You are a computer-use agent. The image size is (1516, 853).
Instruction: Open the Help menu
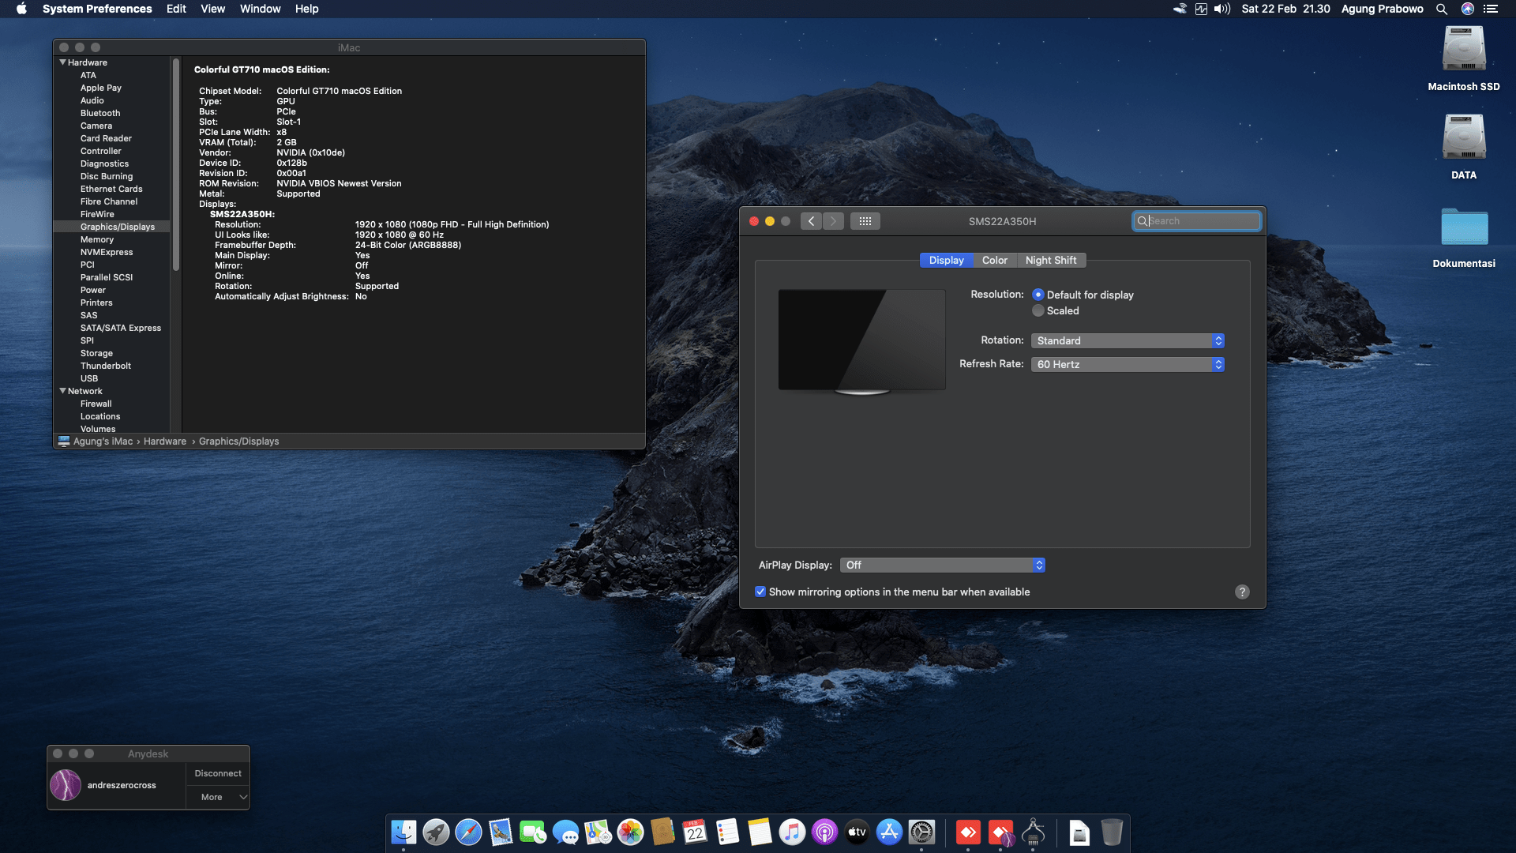(x=306, y=9)
